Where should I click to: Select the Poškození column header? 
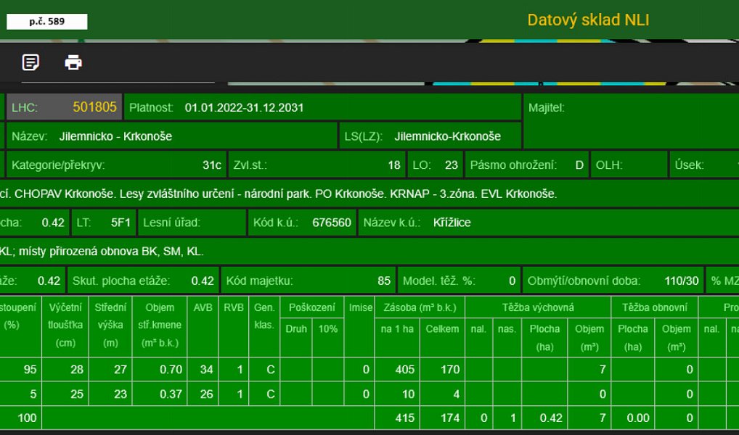pyautogui.click(x=312, y=307)
